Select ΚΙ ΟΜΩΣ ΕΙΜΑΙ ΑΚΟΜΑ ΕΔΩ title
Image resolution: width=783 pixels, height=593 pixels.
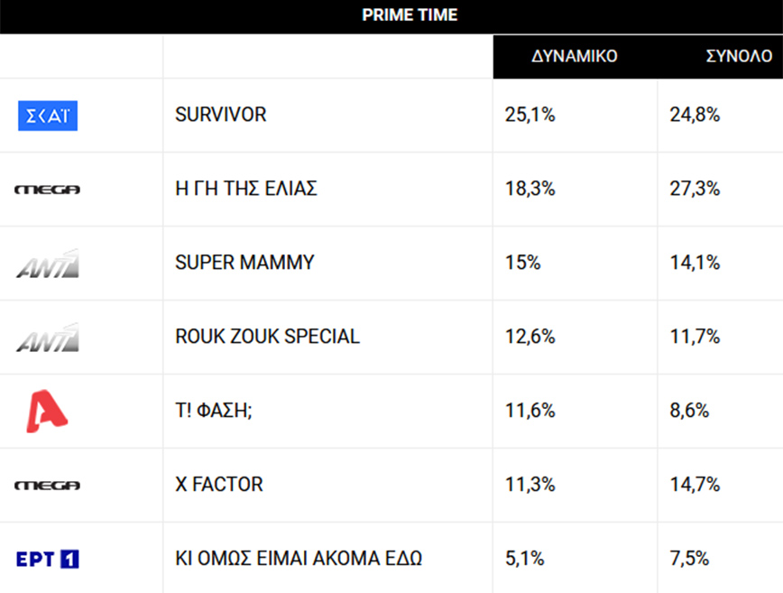(299, 559)
